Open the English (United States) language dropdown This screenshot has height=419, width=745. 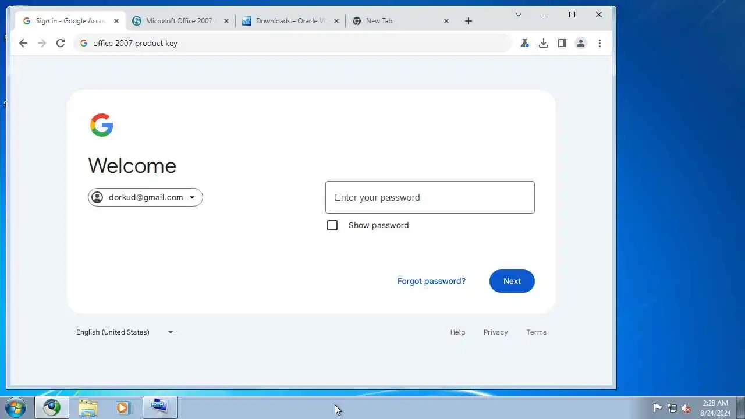point(125,332)
